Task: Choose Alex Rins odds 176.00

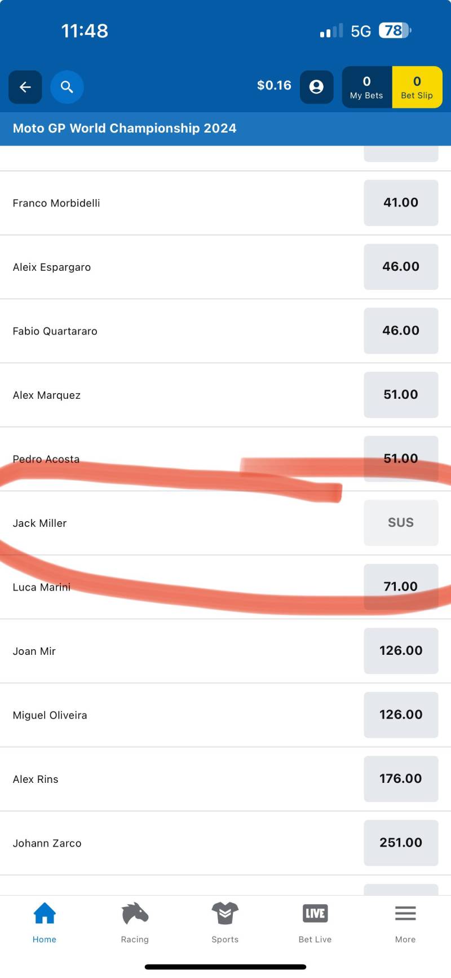Action: click(401, 779)
